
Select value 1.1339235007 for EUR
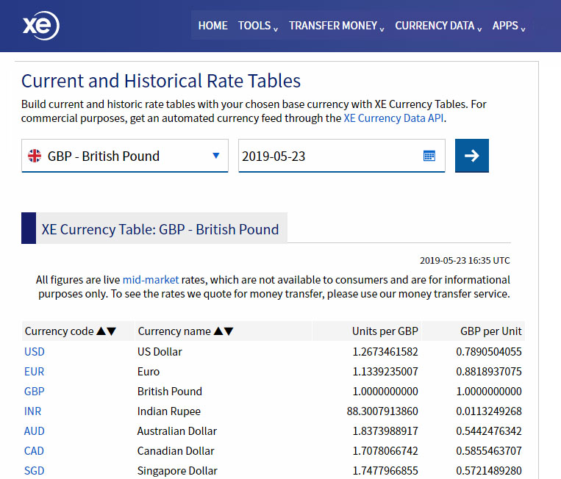coord(385,372)
